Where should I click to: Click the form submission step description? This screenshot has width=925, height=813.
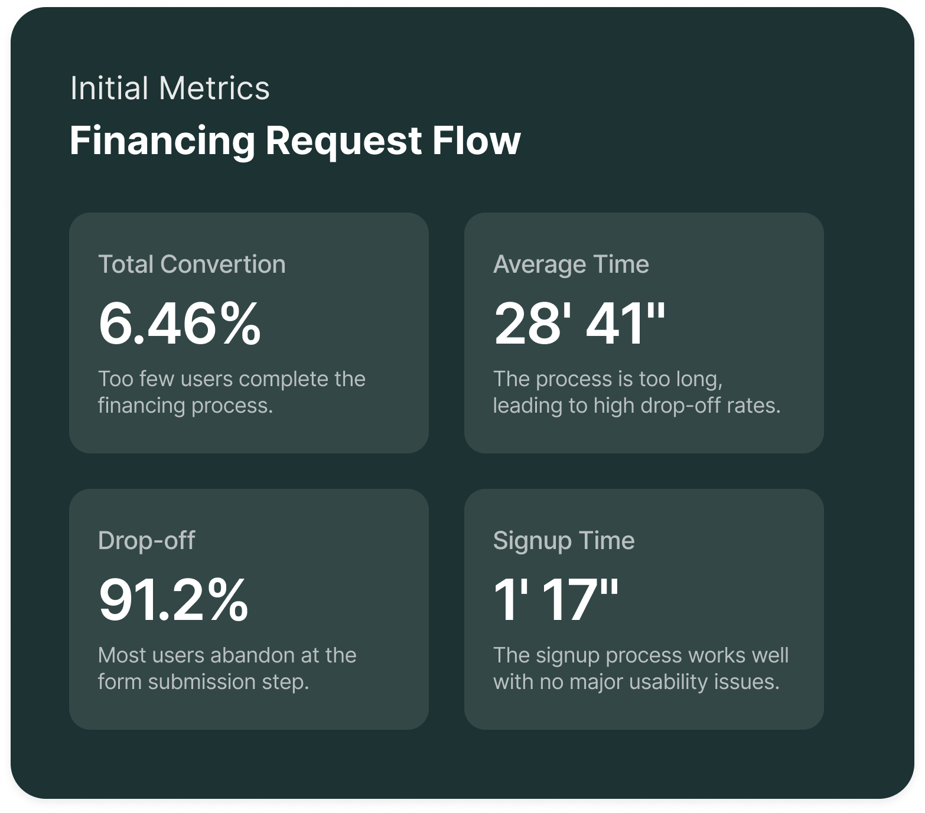(227, 668)
